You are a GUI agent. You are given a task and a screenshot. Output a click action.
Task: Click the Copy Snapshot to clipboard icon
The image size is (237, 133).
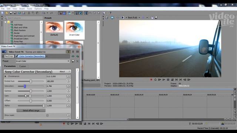(x=152, y=18)
